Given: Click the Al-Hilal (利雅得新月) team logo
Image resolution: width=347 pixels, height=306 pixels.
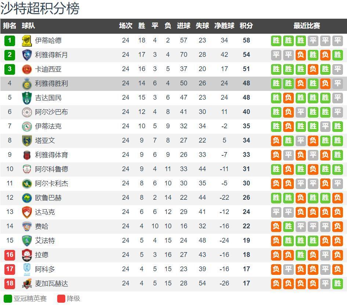Looking at the screenshot, I should [x=27, y=55].
